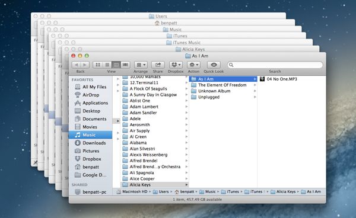Click benpatt in the path bar
356x218 pixels.
(185, 192)
